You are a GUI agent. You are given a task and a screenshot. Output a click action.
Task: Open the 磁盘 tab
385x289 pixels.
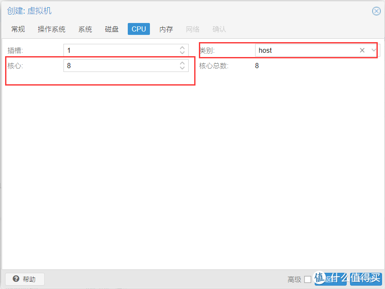click(x=111, y=29)
